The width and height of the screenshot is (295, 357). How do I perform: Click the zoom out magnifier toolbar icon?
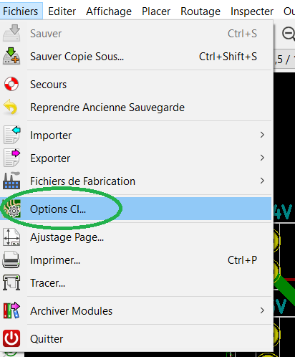click(x=289, y=34)
